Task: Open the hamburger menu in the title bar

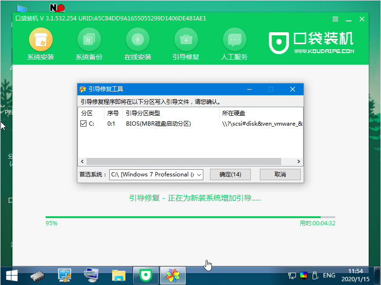Action: (x=335, y=19)
